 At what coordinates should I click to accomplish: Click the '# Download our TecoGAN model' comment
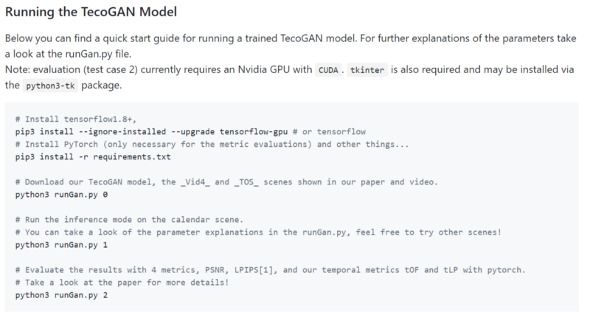[226, 182]
